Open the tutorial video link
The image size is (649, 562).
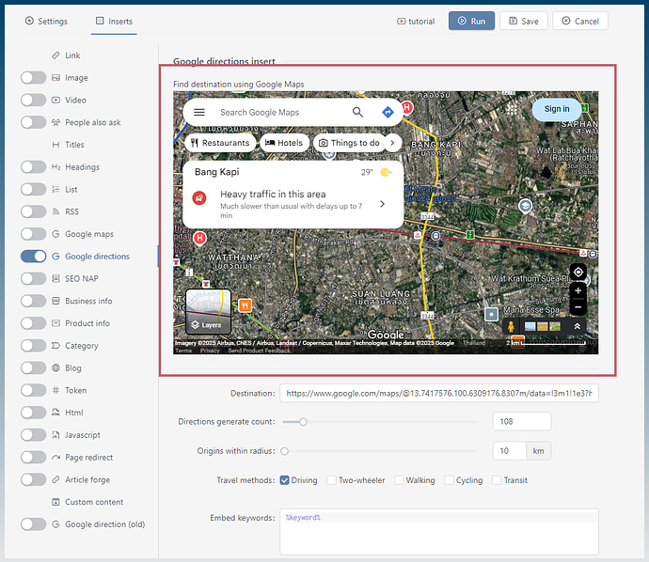click(416, 21)
